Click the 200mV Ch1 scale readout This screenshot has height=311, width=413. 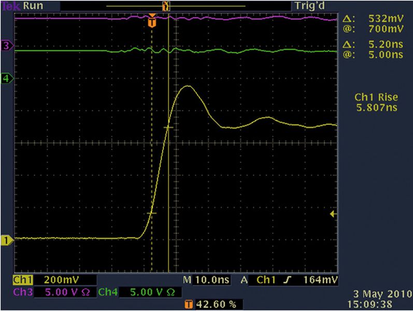(61, 280)
